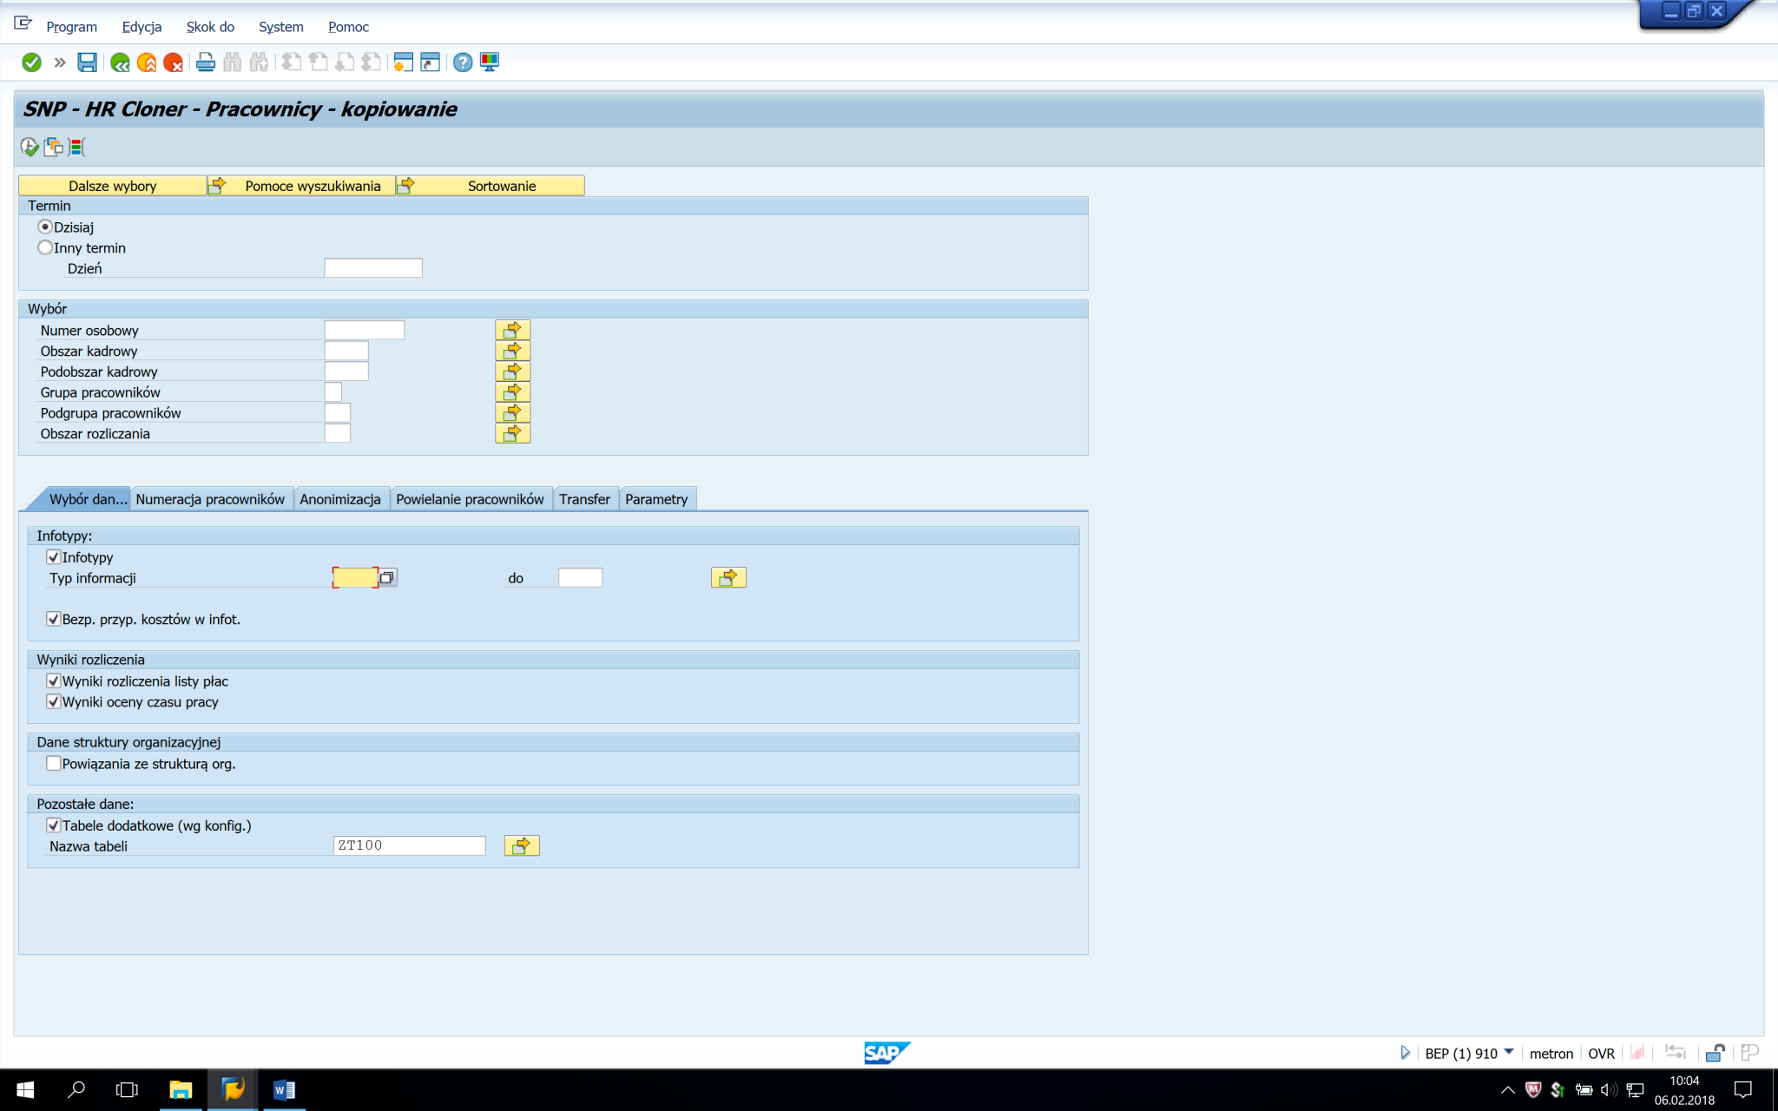Image resolution: width=1778 pixels, height=1111 pixels.
Task: Open the Edycja menu
Action: pos(142,27)
